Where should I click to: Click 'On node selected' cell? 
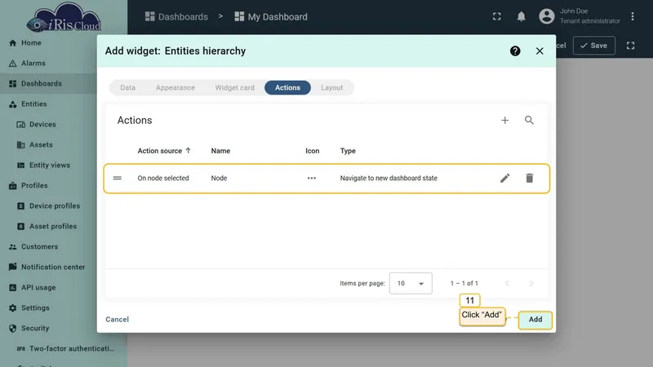click(x=163, y=178)
